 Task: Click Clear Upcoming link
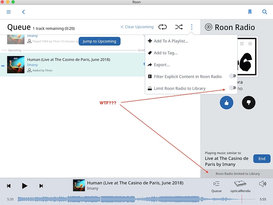137,27
